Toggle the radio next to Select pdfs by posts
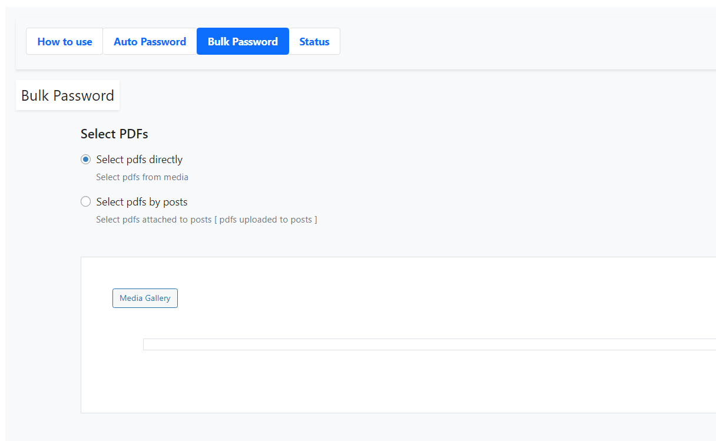Screen dimensions: 716x441 click(85, 201)
